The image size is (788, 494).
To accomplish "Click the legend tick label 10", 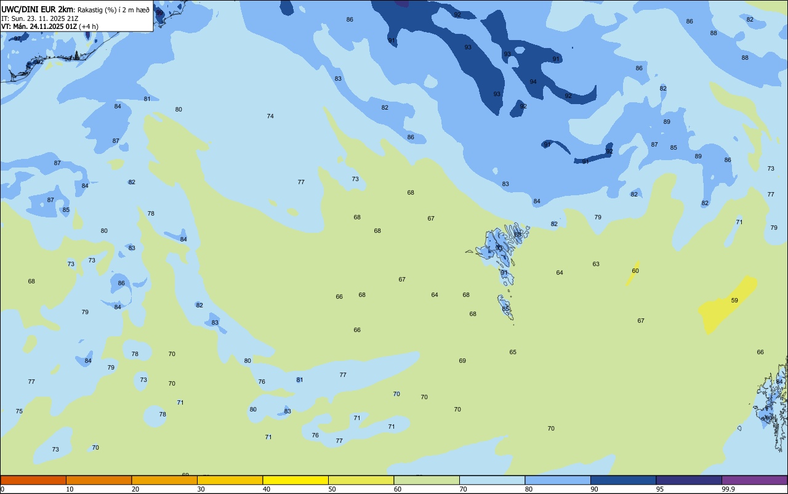I will tap(70, 489).
